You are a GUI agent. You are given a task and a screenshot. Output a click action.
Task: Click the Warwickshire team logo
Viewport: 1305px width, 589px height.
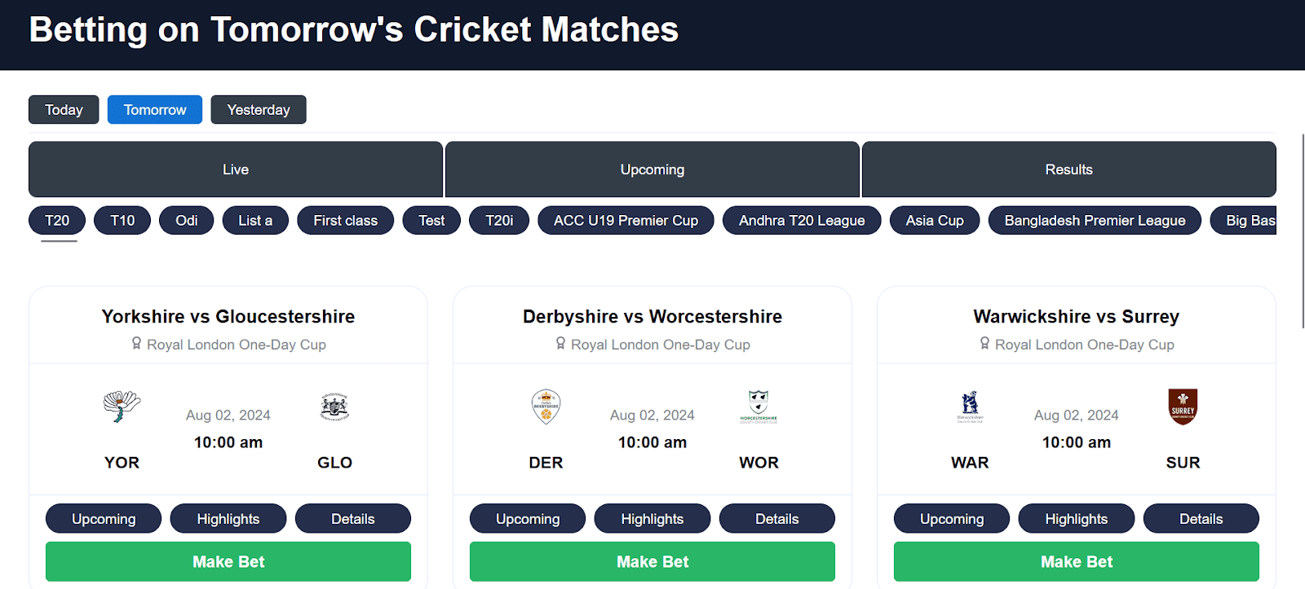click(x=970, y=406)
